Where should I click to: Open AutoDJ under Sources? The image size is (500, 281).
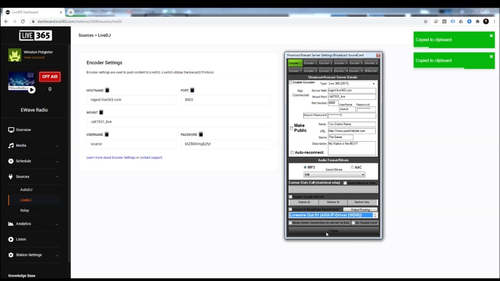tap(26, 190)
